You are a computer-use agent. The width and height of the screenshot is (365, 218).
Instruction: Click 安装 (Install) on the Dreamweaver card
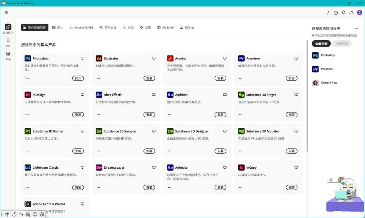point(149,188)
